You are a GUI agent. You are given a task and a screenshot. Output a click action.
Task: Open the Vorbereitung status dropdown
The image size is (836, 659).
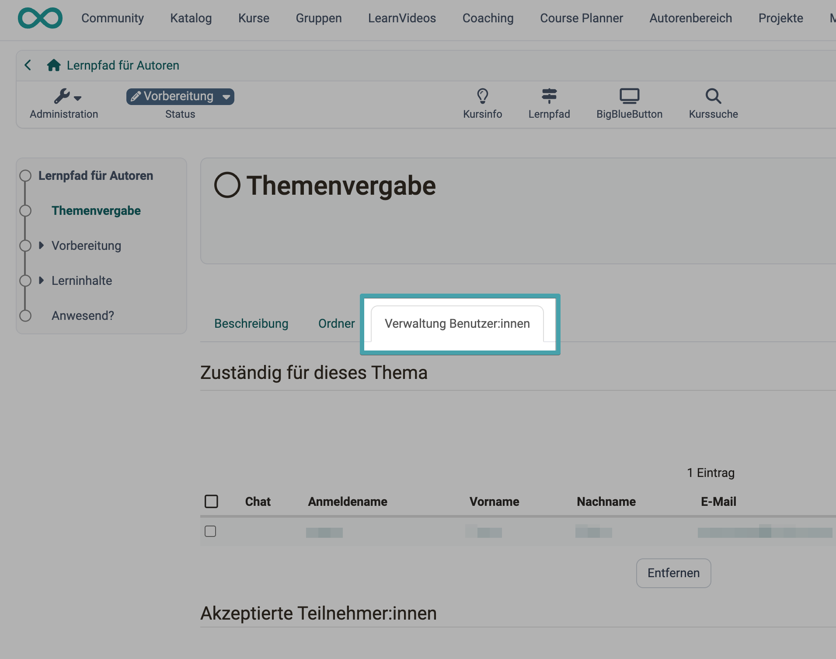tap(180, 97)
